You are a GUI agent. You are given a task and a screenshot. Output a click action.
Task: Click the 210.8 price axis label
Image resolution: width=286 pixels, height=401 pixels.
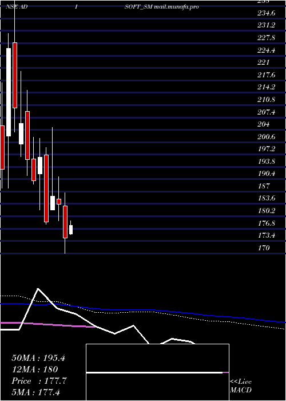267,100
